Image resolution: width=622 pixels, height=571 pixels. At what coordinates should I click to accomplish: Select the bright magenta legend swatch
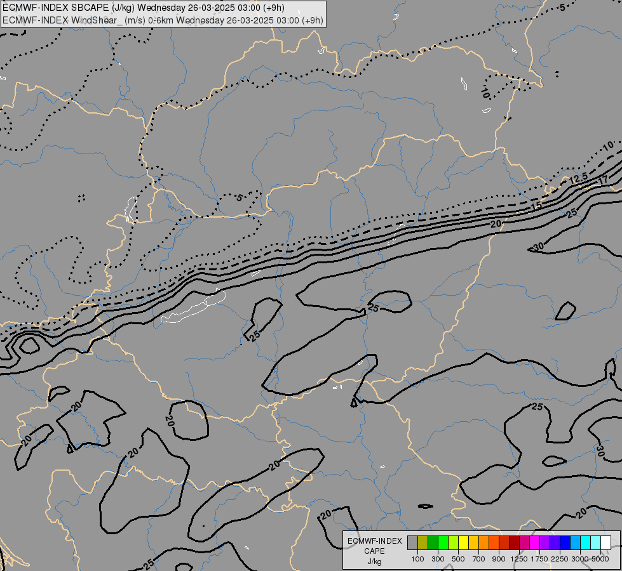click(x=535, y=543)
